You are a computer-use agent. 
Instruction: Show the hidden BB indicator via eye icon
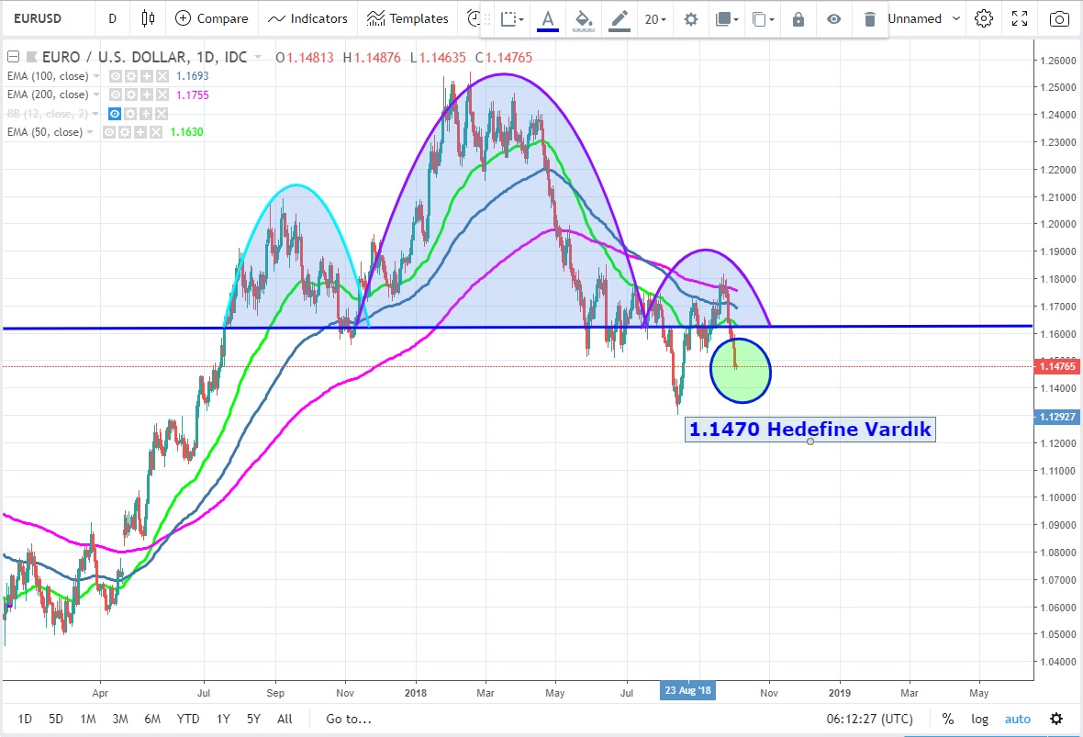point(115,114)
